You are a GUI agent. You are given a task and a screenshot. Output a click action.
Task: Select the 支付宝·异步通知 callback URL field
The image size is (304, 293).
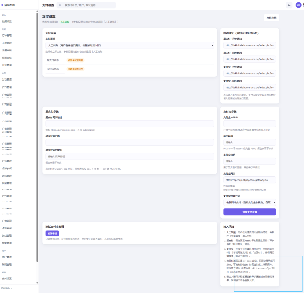250,73
